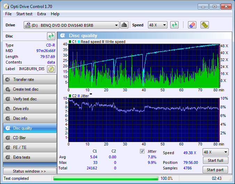Image resolution: width=235 pixels, height=184 pixels.
Task: Click the Jitter max value 9.9%
Action: pyautogui.click(x=152, y=162)
